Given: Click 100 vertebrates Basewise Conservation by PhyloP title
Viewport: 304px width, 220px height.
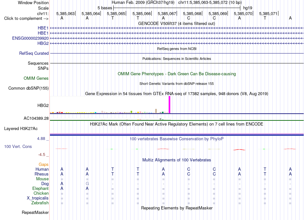Looking at the screenshot, I should pos(177,139).
